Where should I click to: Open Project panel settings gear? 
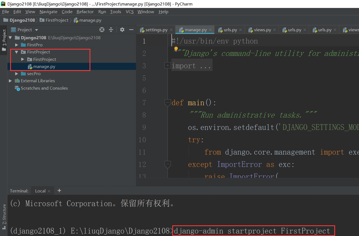tap(122, 30)
